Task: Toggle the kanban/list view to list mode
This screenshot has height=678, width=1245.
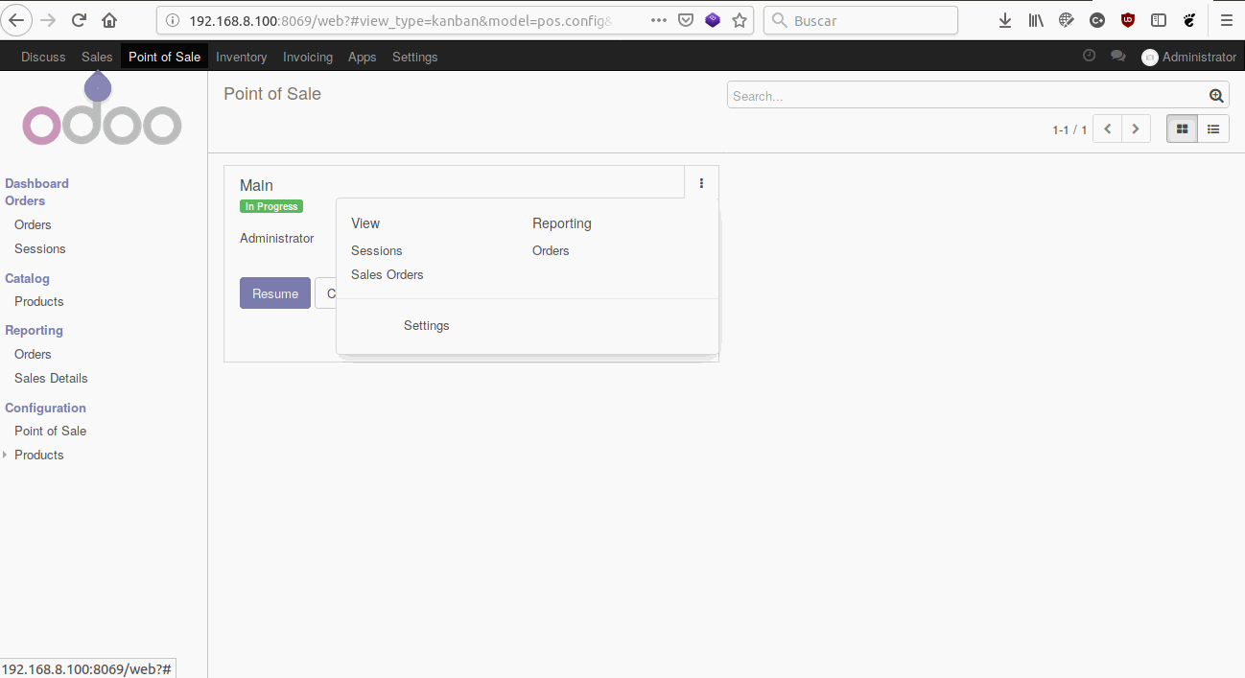Action: 1212,128
